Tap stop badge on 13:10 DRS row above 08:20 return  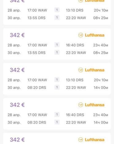point(57,80)
